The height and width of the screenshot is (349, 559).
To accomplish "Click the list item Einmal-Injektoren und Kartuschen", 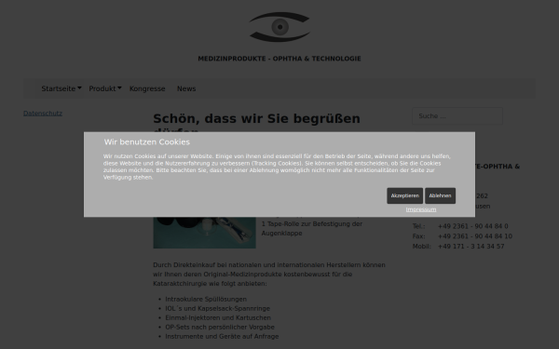I will (x=218, y=317).
